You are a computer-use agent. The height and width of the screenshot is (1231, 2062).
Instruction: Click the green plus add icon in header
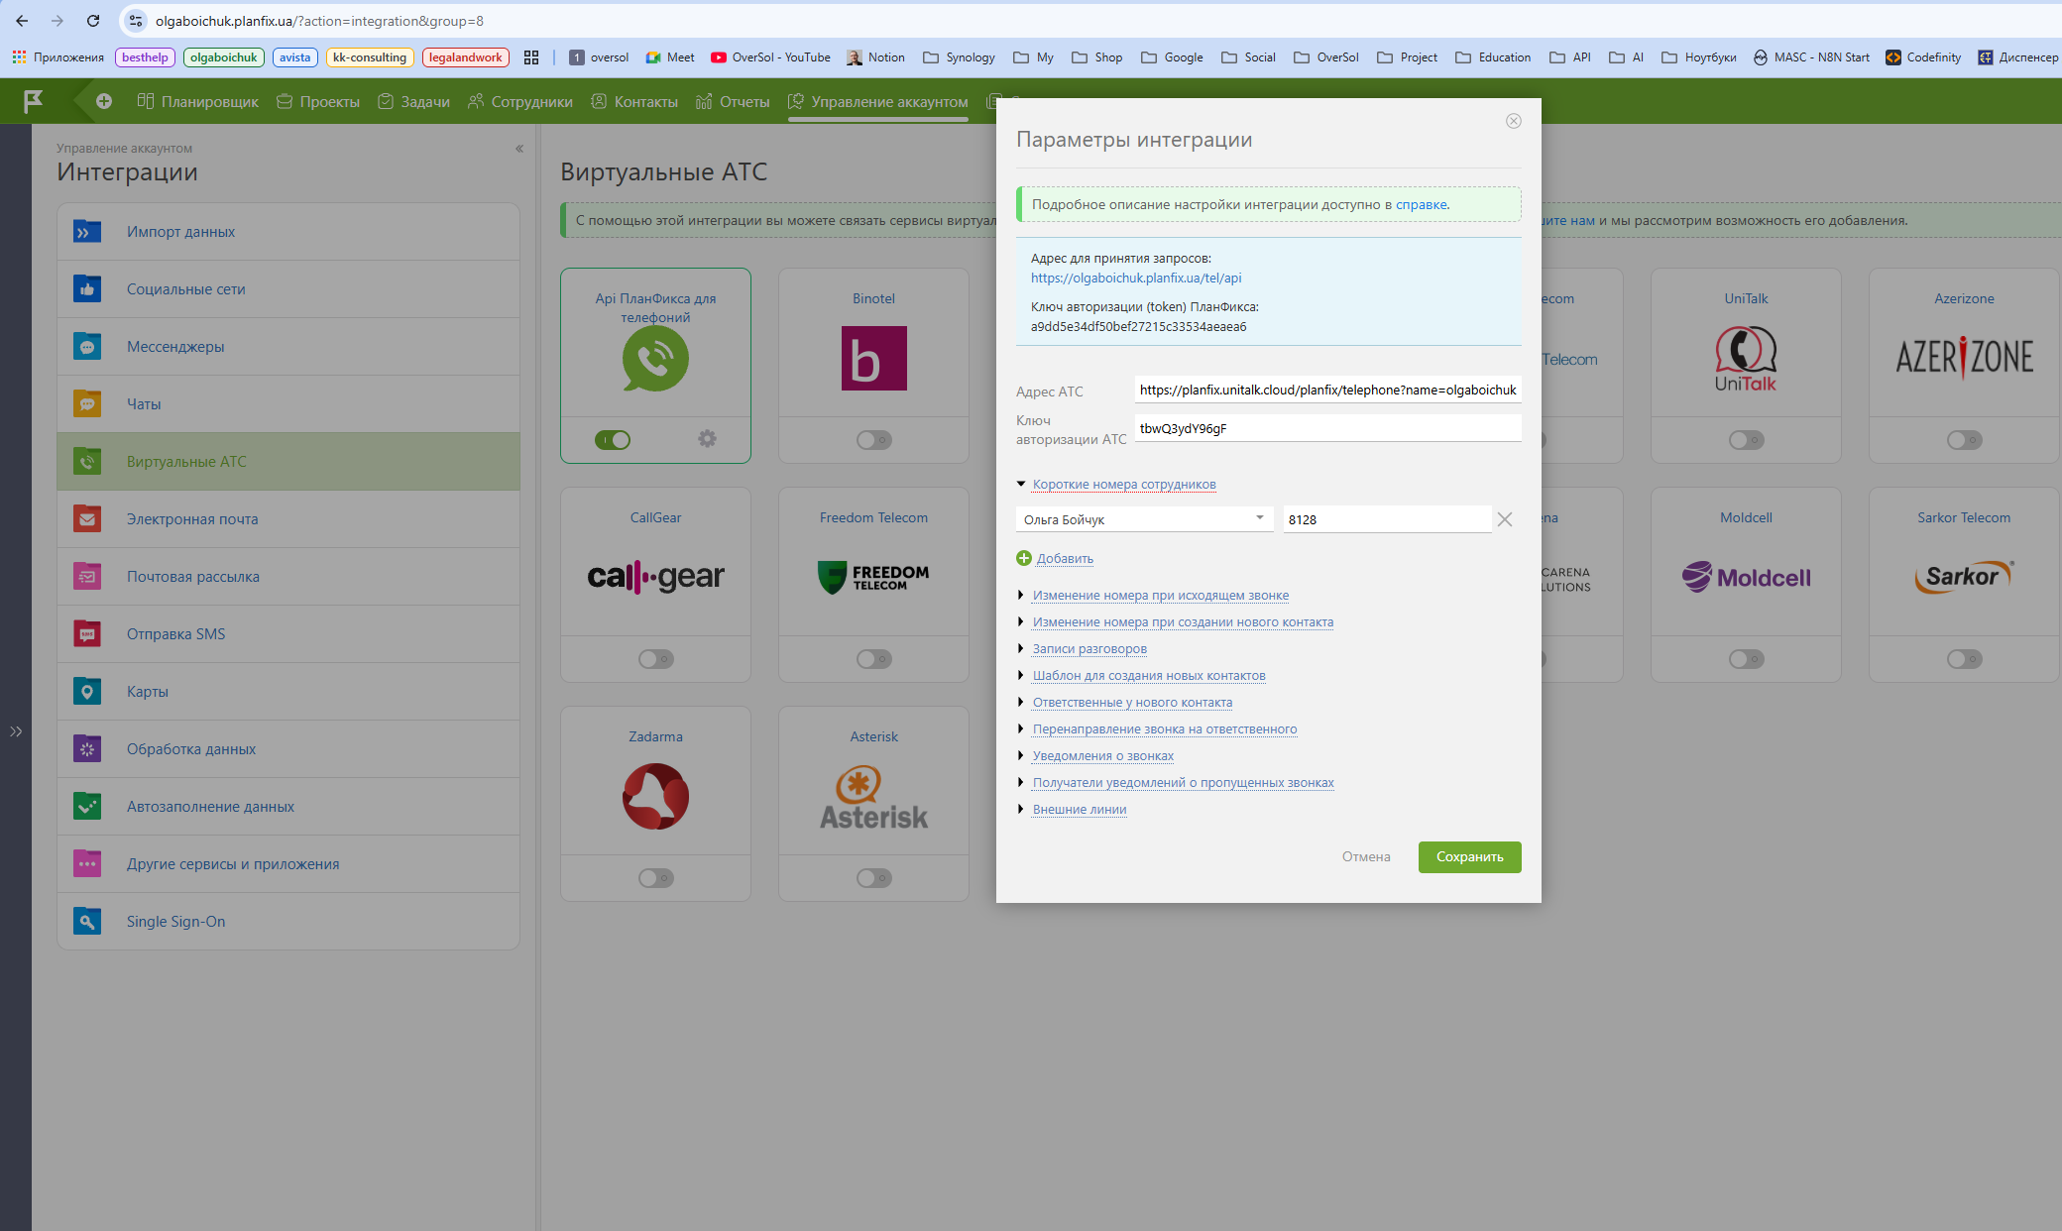tap(104, 101)
